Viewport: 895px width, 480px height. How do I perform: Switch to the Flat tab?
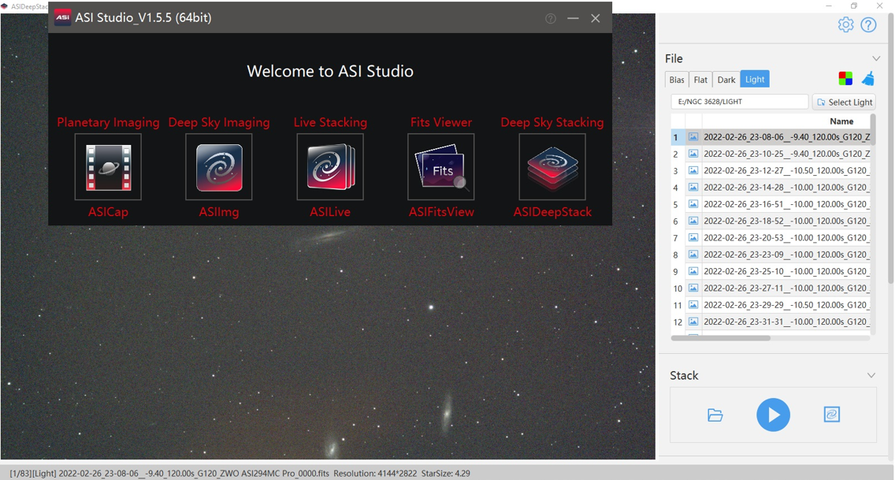pyautogui.click(x=700, y=80)
